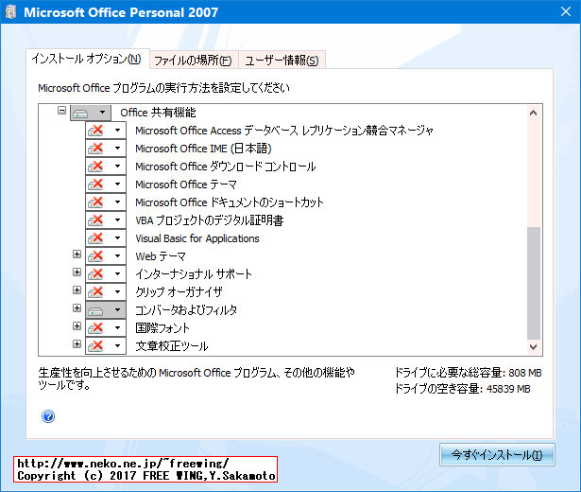Open the dropdown arrow for Office 共有機能

(x=103, y=113)
